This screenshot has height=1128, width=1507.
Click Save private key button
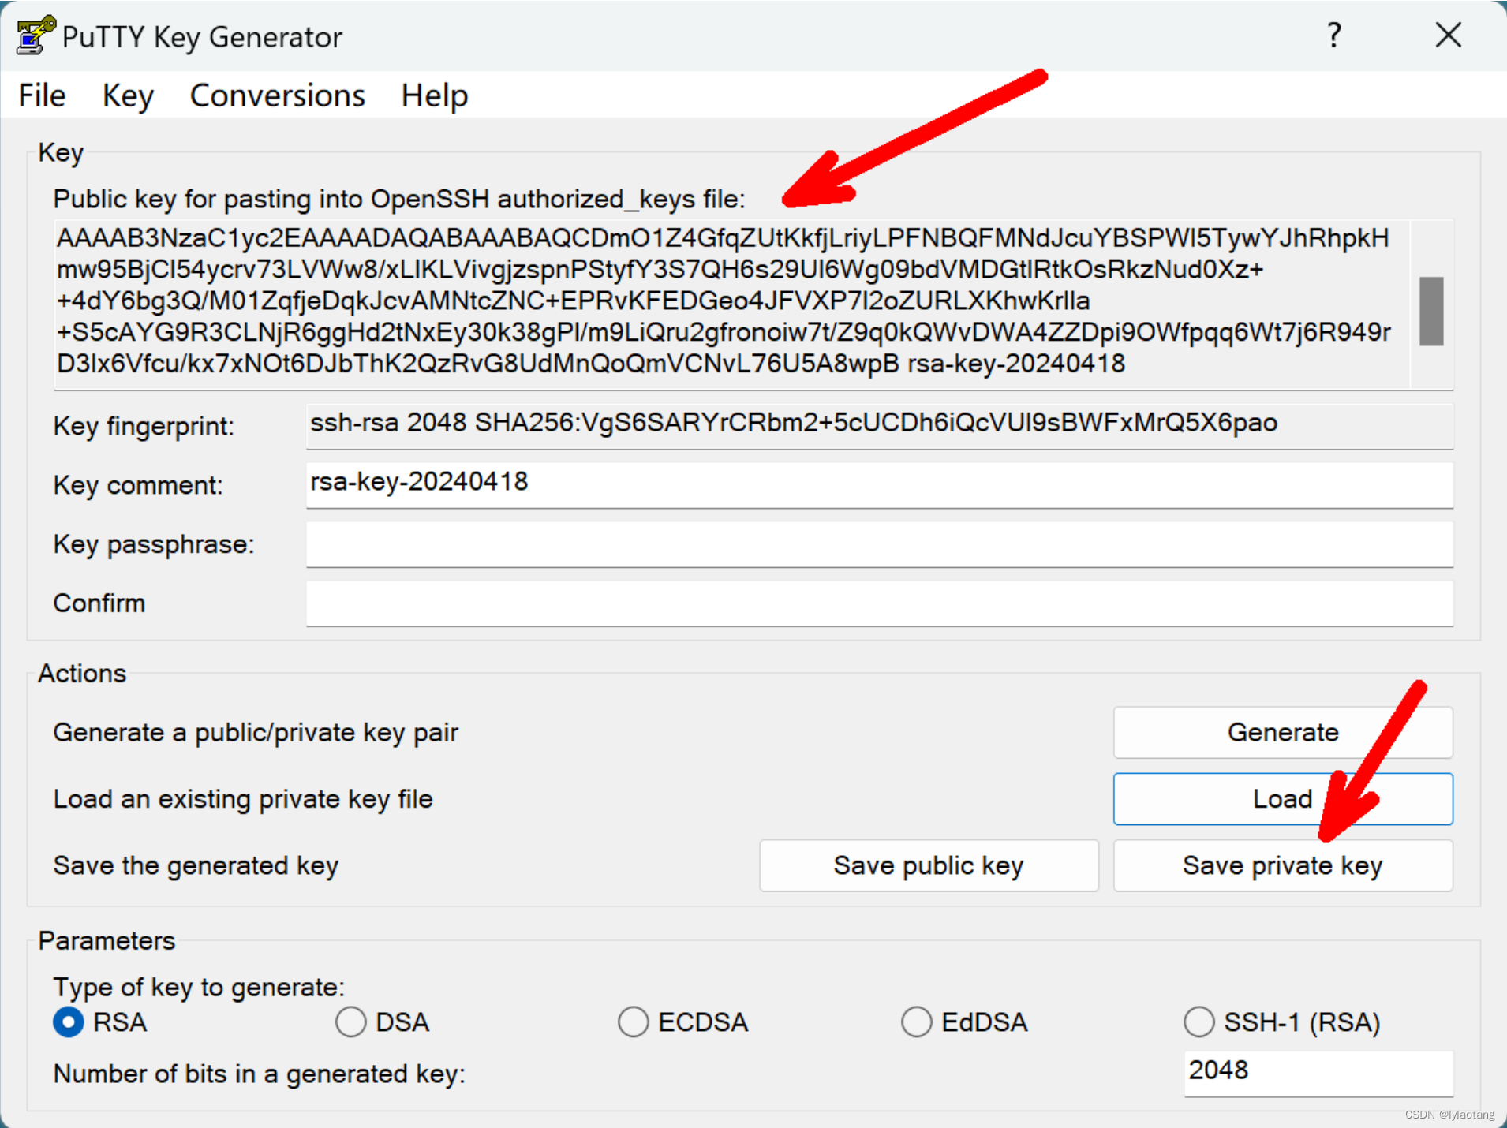pos(1283,866)
